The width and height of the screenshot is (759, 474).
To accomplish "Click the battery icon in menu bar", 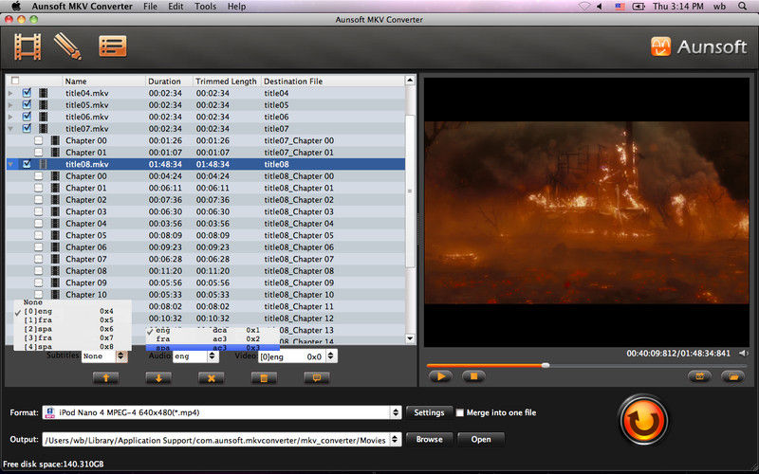I will [639, 7].
